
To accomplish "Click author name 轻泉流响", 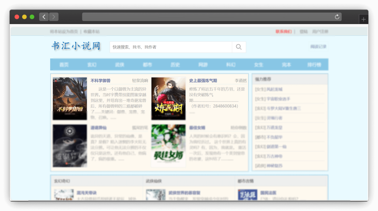I will tap(140, 81).
